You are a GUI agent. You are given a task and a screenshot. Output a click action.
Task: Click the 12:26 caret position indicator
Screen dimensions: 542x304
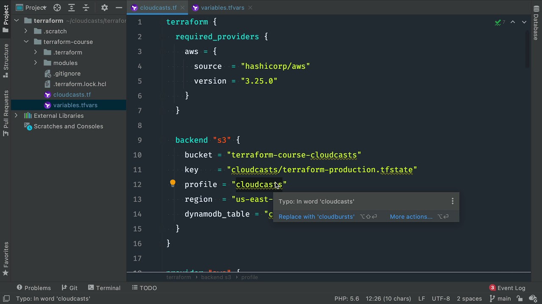[x=388, y=299]
